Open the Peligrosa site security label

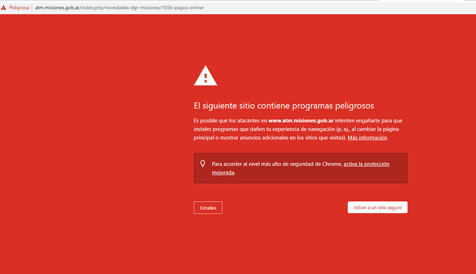coord(19,8)
